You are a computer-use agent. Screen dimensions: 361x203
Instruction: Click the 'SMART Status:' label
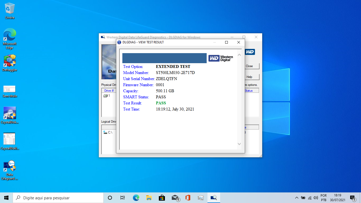pos(136,97)
